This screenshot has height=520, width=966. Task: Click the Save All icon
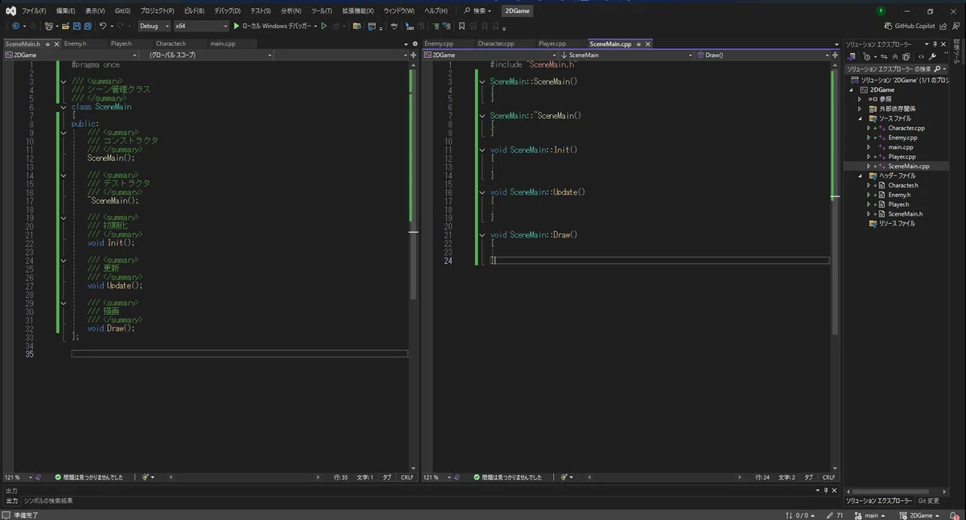pos(87,26)
